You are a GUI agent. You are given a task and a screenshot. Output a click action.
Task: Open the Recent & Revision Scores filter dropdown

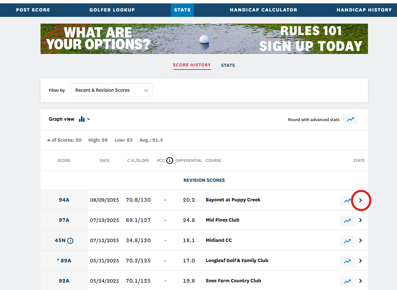pyautogui.click(x=112, y=90)
